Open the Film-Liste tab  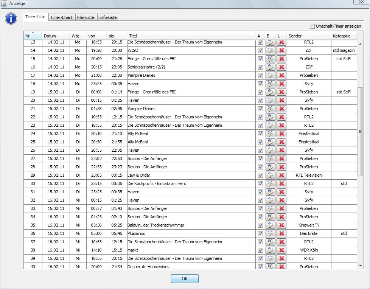[x=86, y=17]
